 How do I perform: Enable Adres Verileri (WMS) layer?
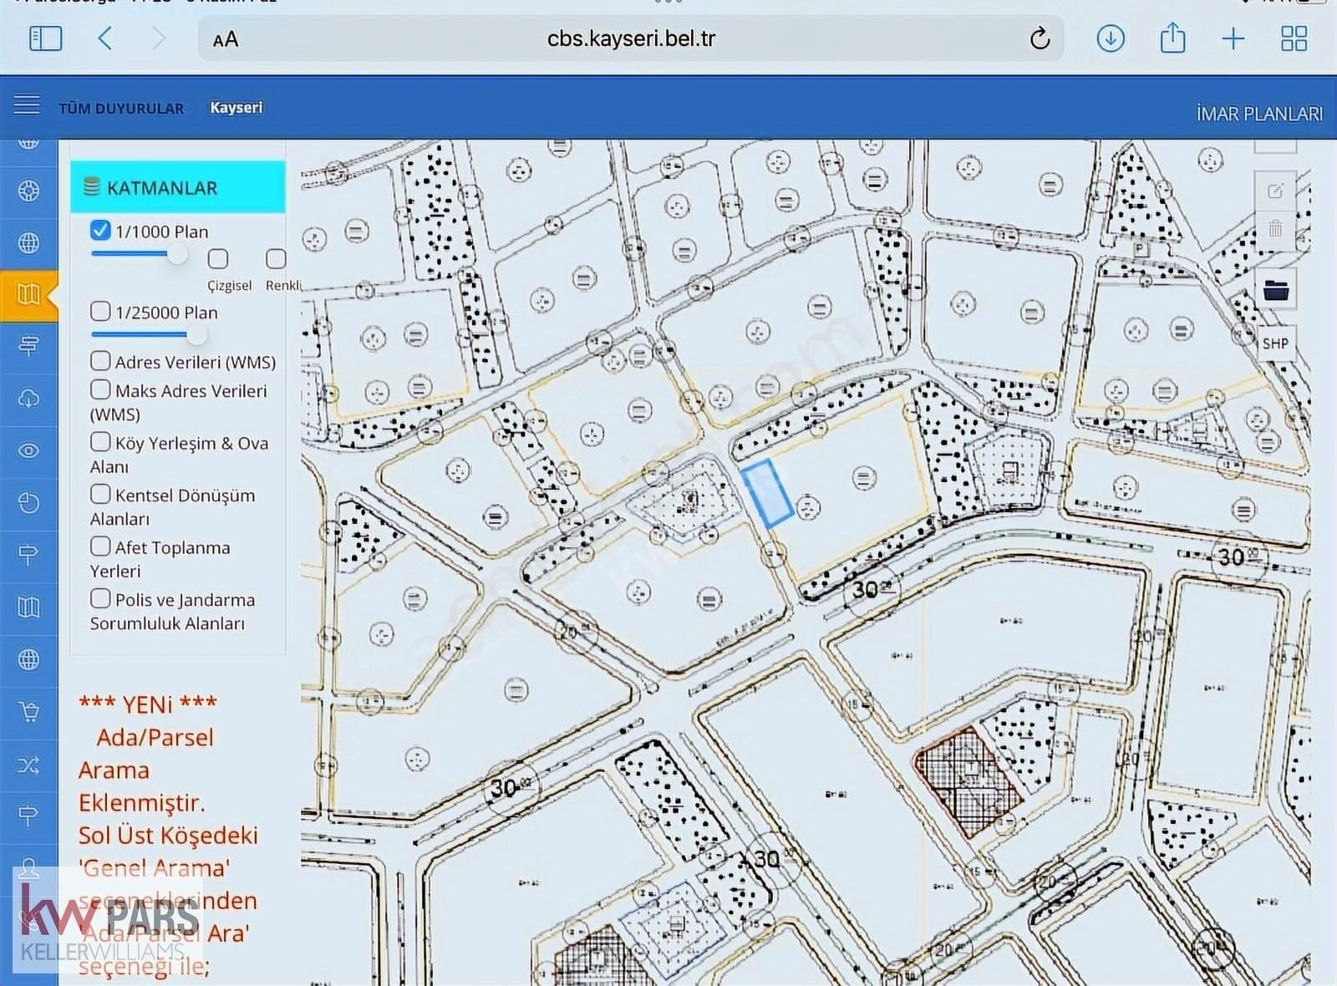click(x=100, y=360)
